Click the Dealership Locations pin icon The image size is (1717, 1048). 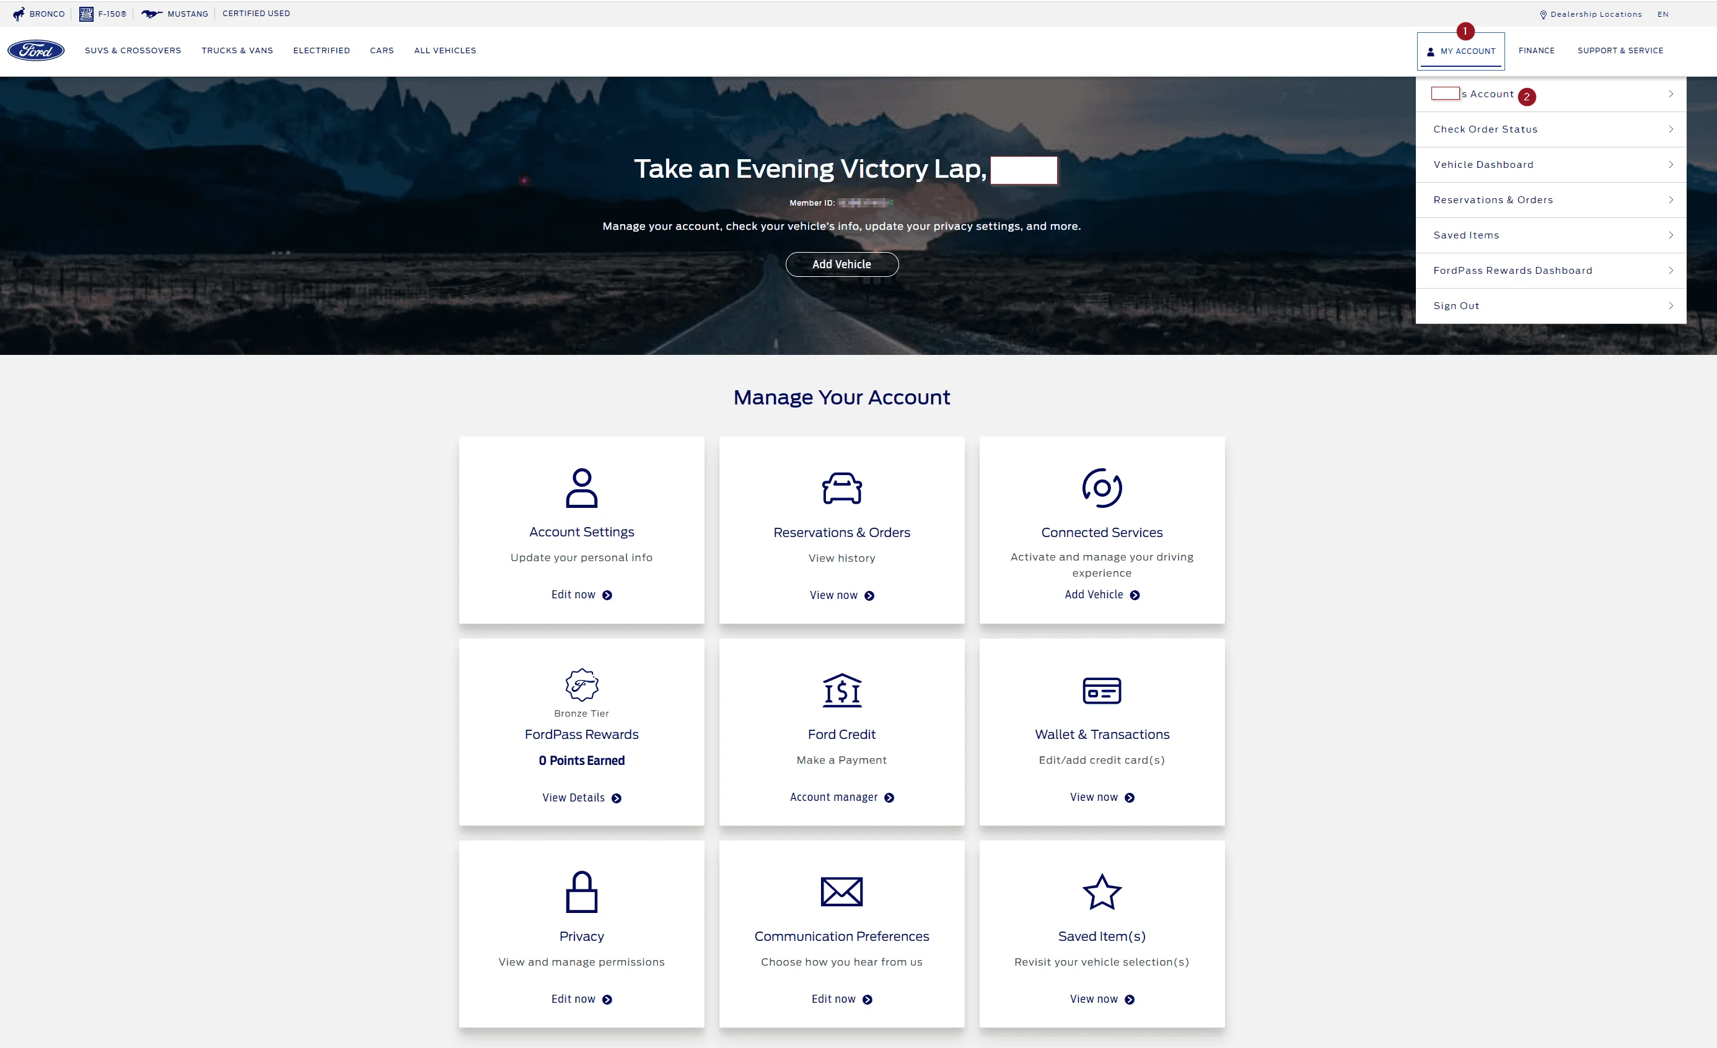click(1544, 15)
